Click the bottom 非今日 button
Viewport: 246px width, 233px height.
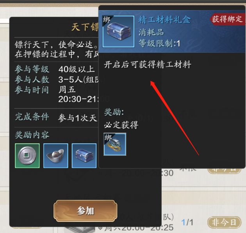[224, 222]
